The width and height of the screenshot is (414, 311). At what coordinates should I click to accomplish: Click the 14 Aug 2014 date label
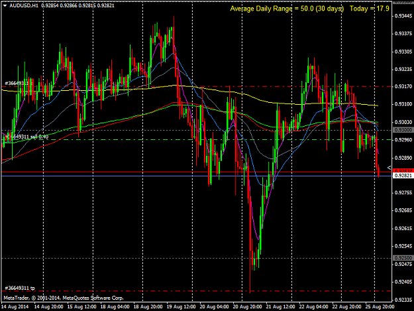(x=15, y=307)
